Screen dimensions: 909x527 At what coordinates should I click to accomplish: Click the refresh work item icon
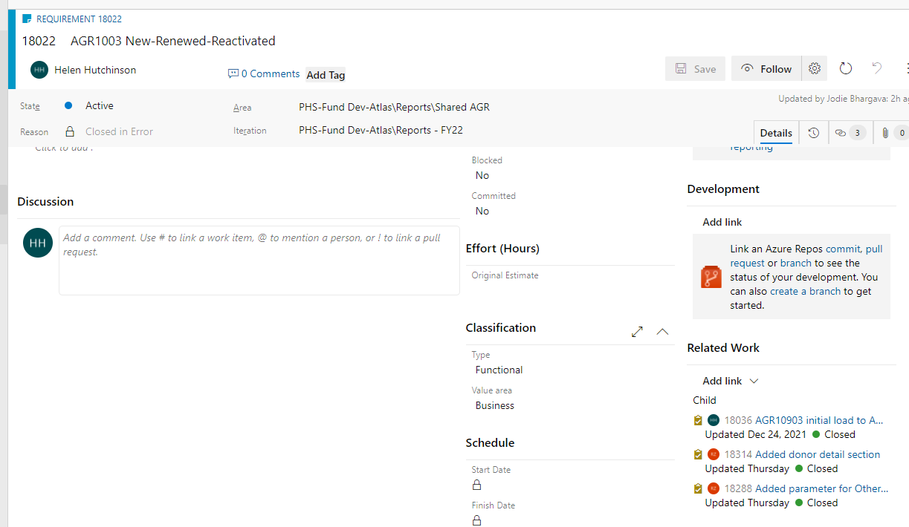pos(846,68)
